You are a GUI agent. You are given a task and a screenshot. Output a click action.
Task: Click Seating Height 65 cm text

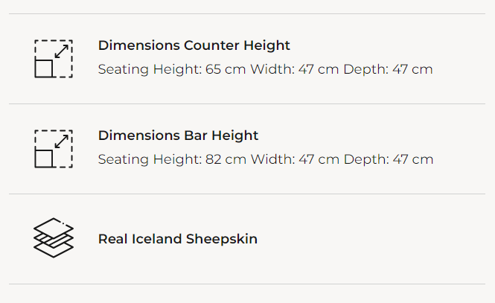(x=172, y=69)
